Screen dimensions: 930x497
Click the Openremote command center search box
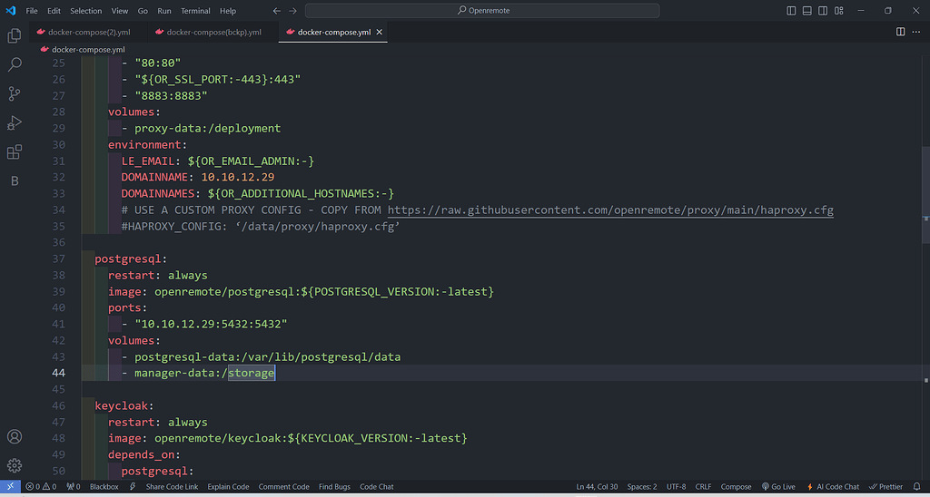point(482,11)
